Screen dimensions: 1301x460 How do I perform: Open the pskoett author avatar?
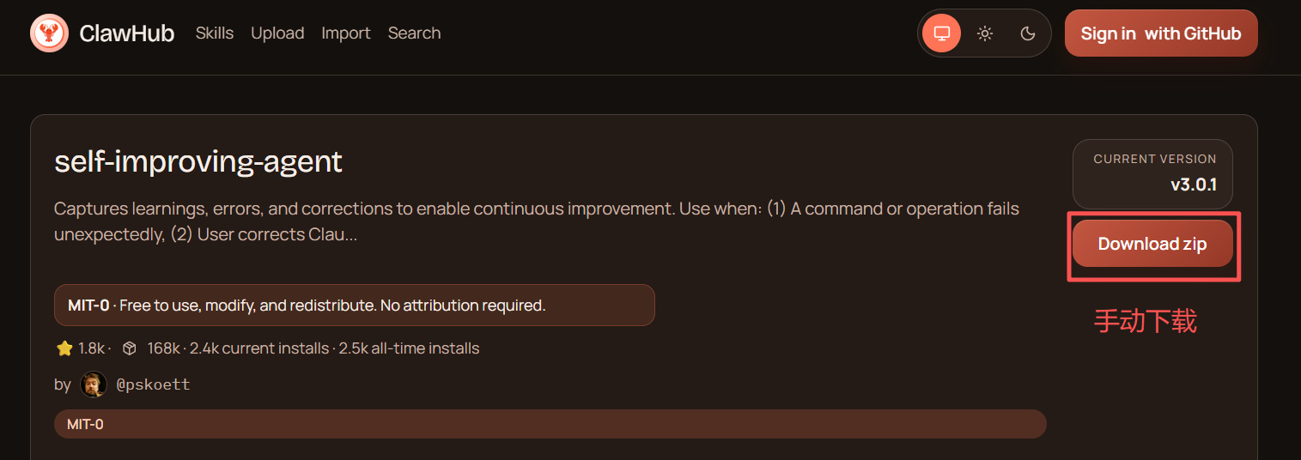94,384
